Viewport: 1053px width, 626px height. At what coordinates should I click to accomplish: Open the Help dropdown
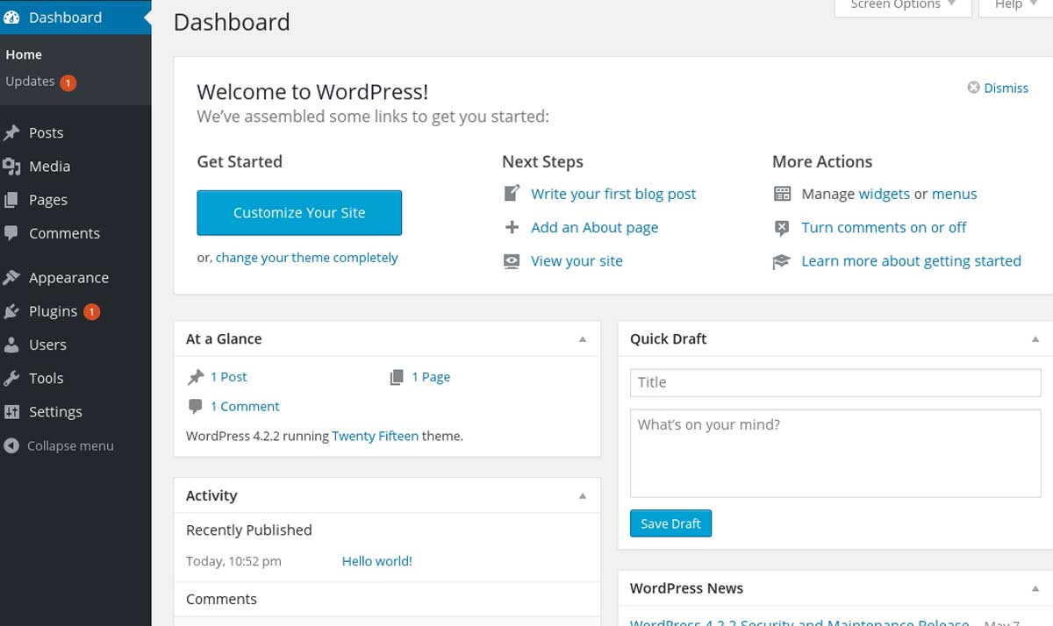(1009, 4)
